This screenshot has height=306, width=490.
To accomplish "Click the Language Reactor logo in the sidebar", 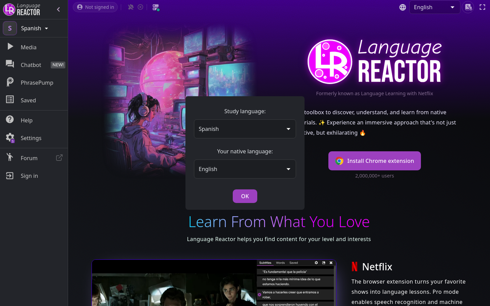I will 22,10.
